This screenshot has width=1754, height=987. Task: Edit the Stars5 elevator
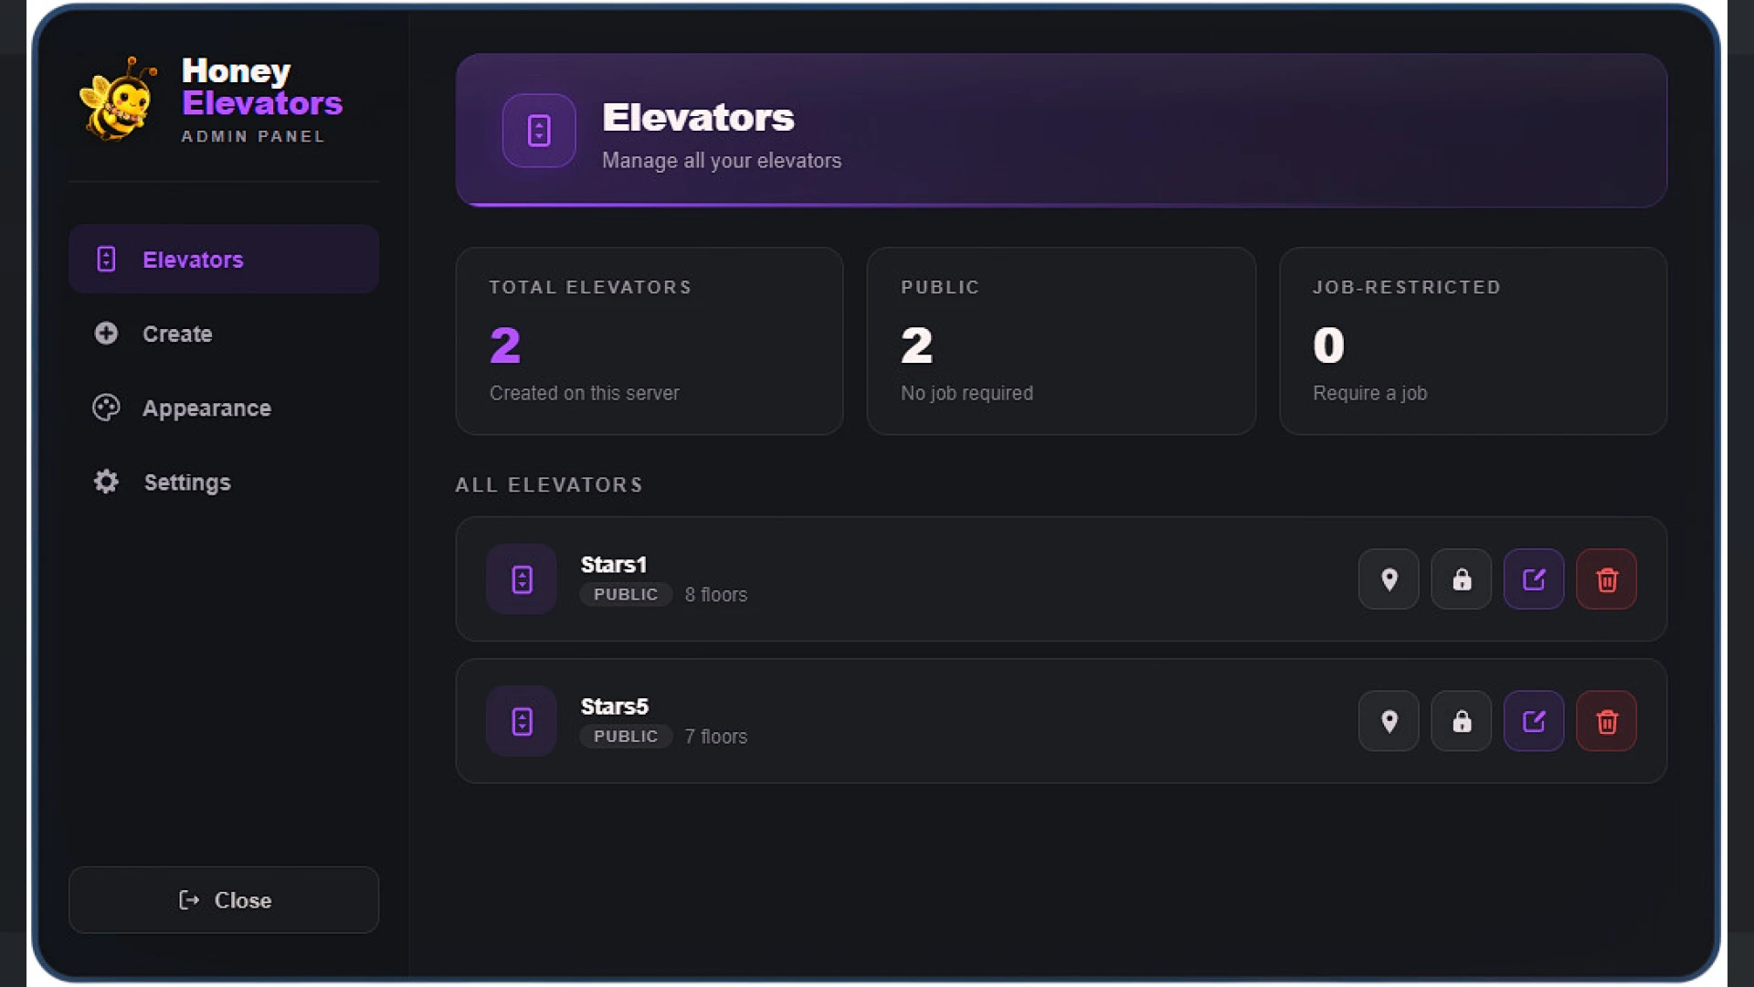pyautogui.click(x=1534, y=721)
